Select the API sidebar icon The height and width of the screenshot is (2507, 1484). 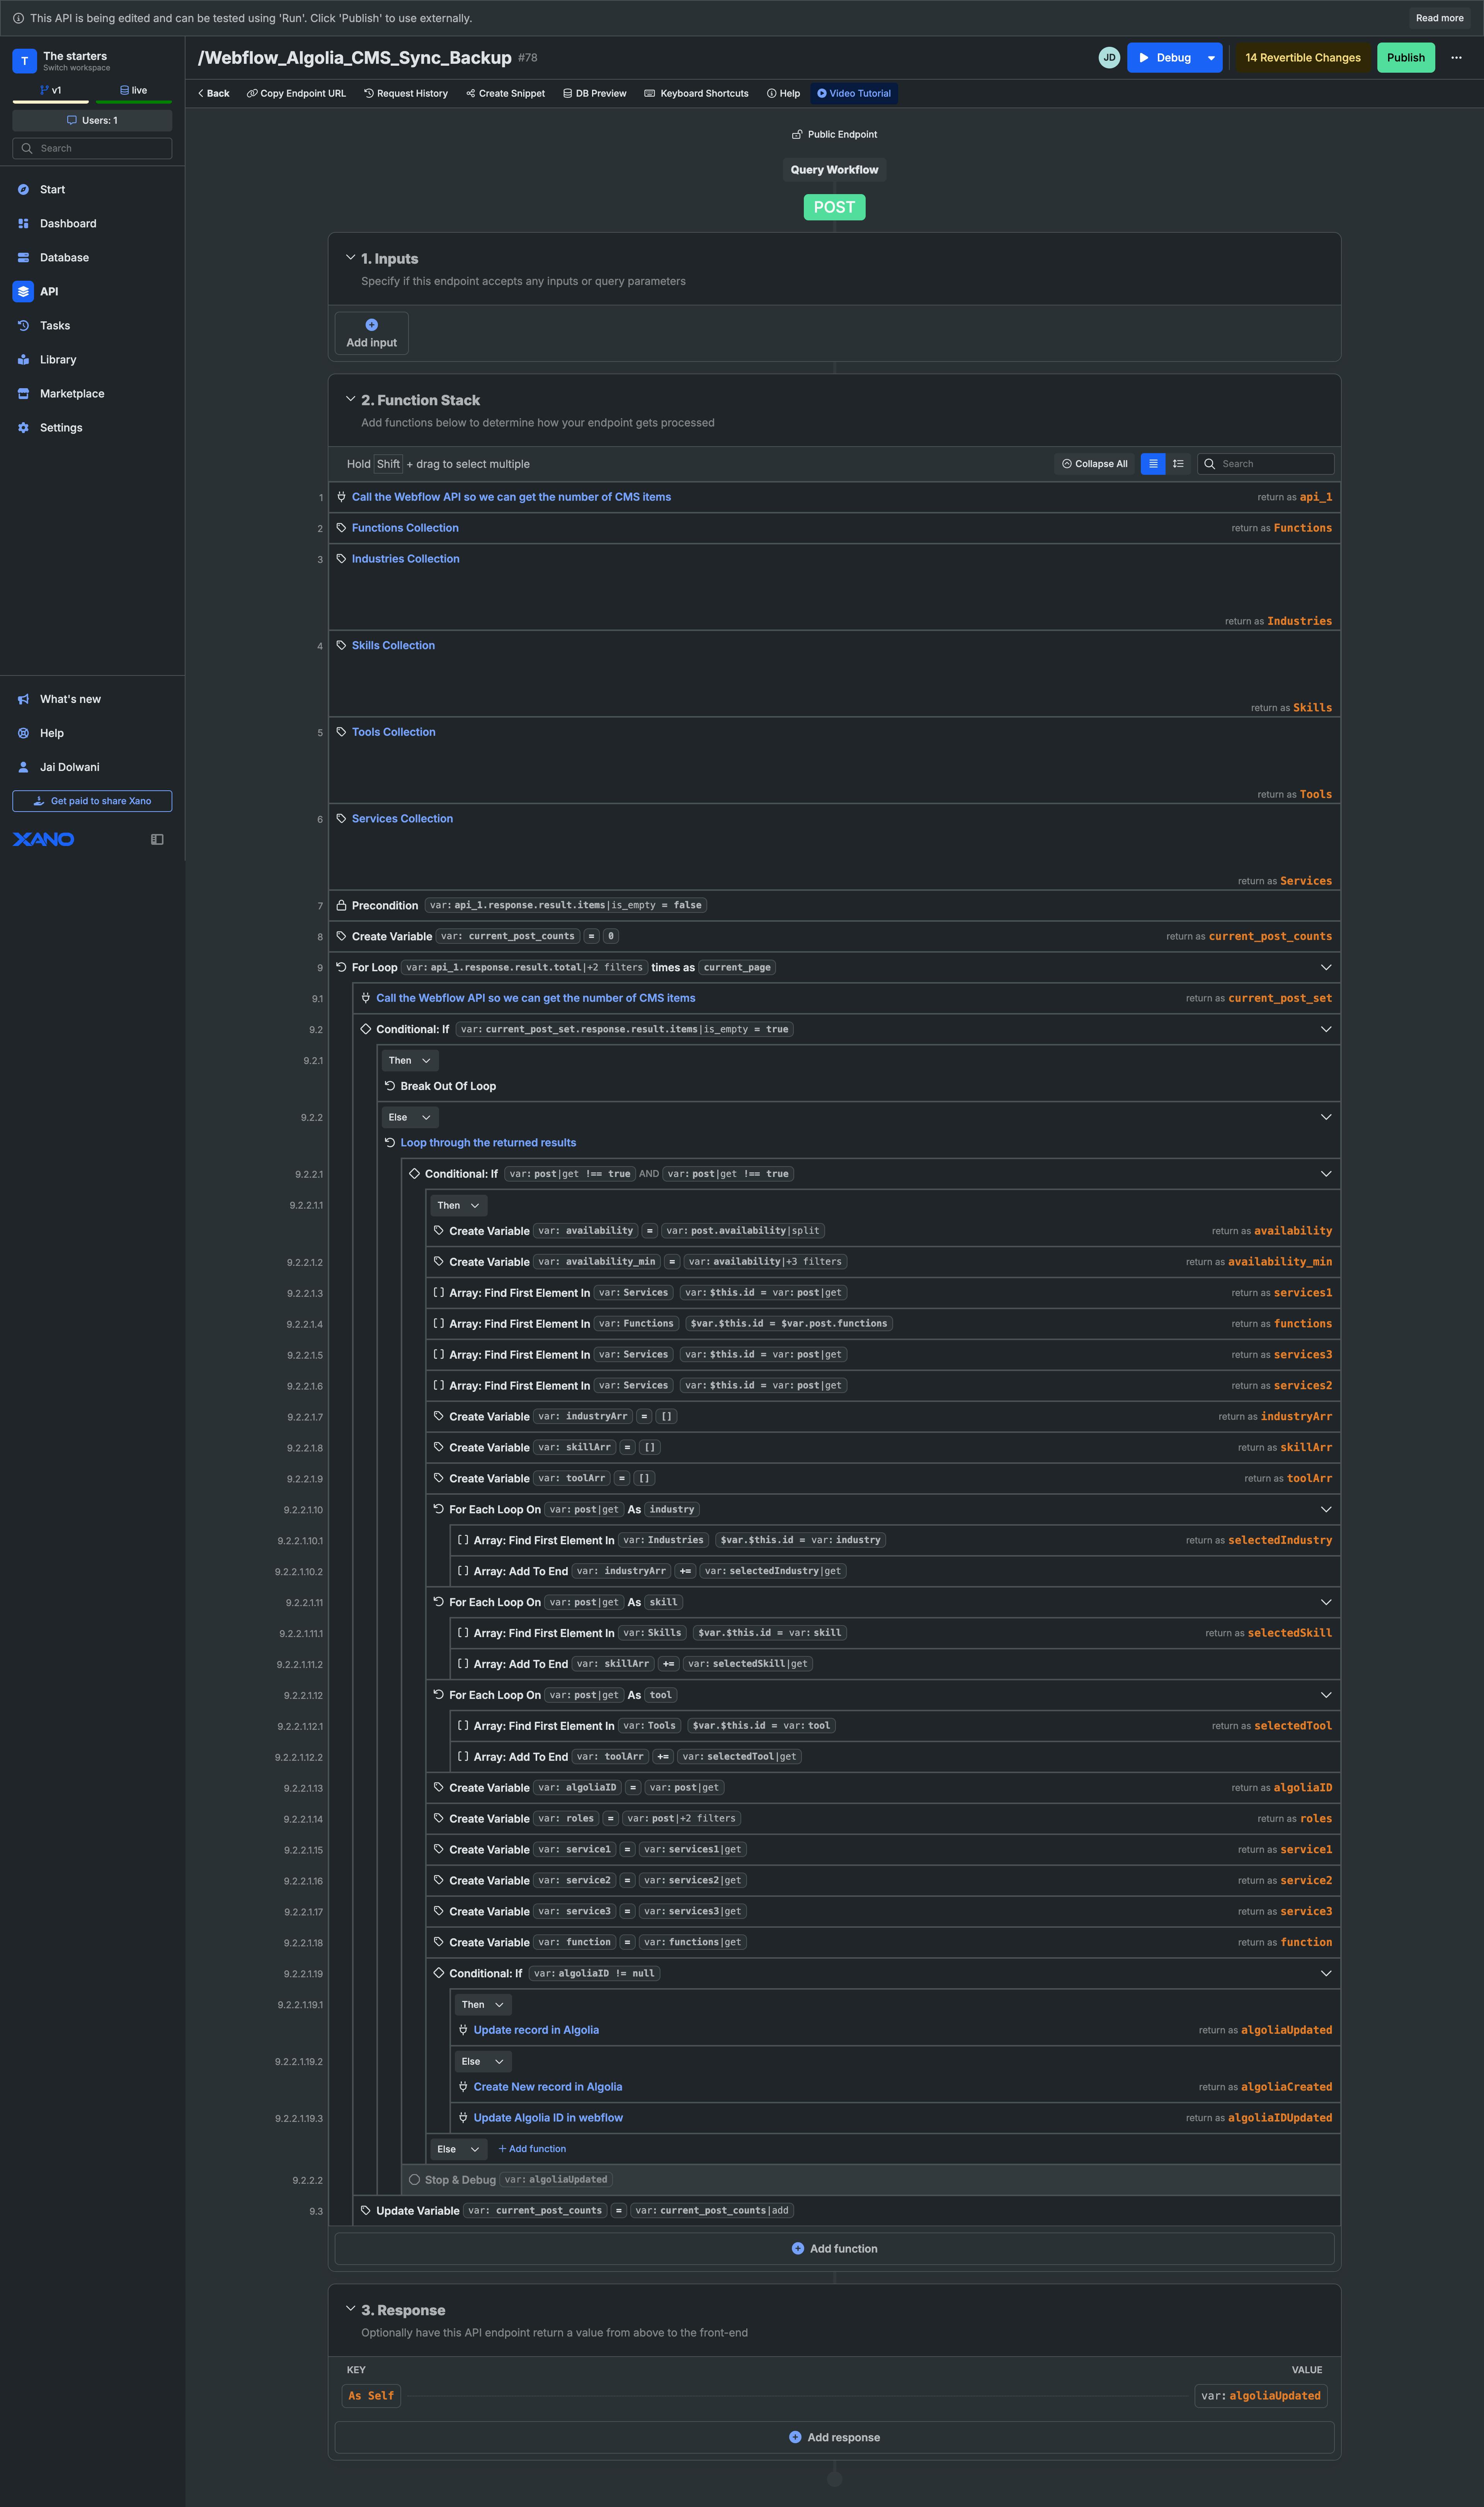pos(23,291)
